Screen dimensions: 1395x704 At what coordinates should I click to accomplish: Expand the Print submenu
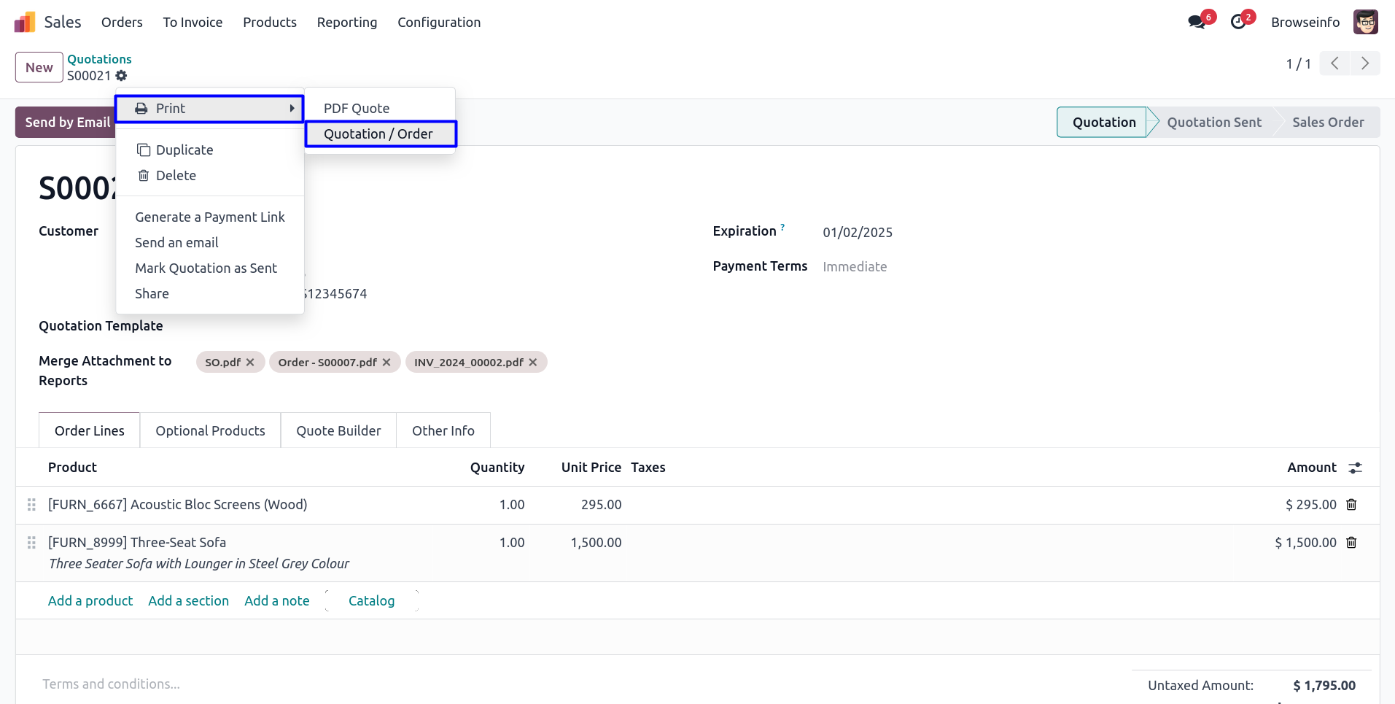(x=209, y=109)
